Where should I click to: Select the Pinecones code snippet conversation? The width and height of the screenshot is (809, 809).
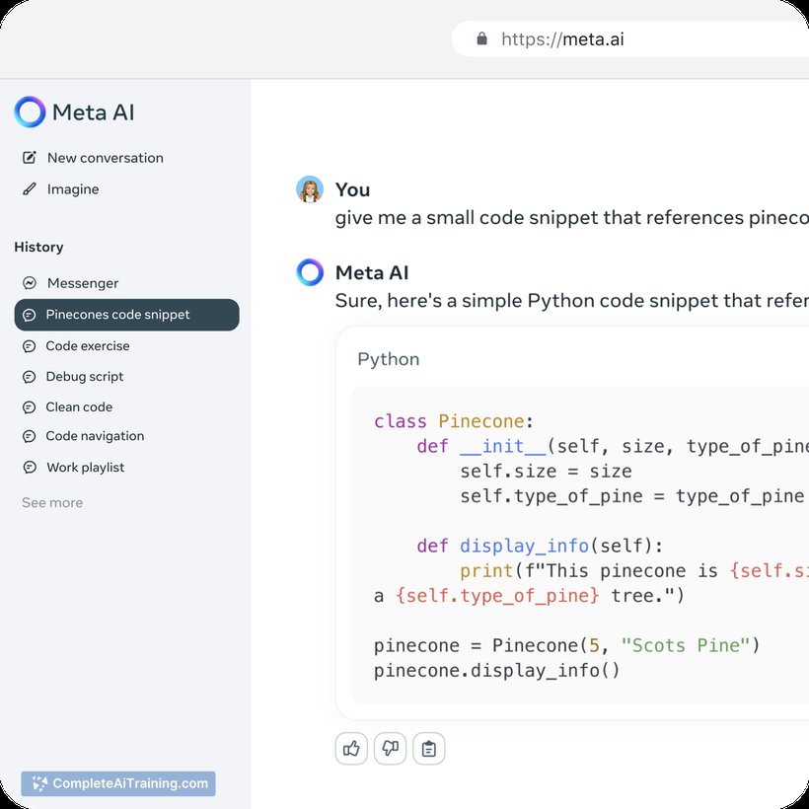click(127, 315)
